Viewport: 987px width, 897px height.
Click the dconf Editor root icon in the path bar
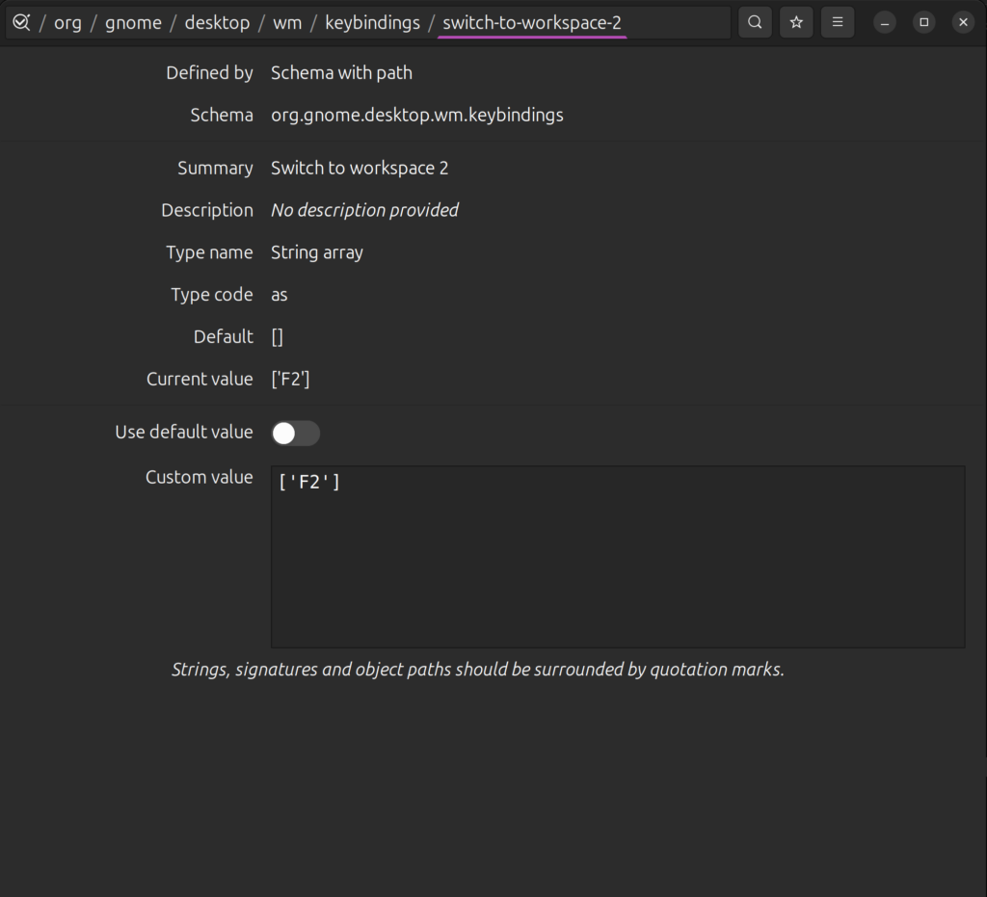(x=21, y=22)
